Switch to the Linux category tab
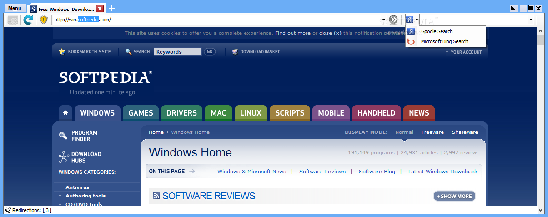548x217 pixels. tap(251, 113)
